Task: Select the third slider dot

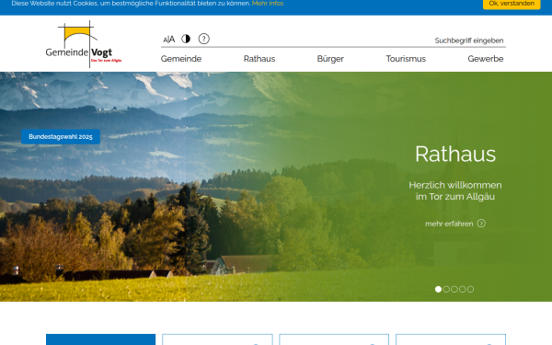Action: point(454,290)
